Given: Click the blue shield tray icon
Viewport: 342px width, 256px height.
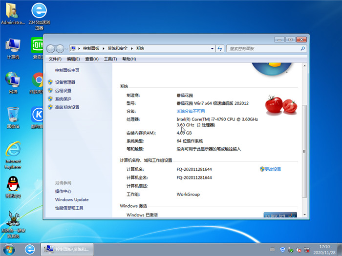Looking at the screenshot, I should coord(282,250).
